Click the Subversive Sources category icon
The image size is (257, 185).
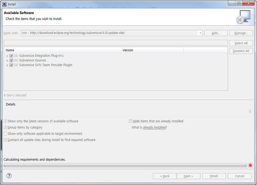(16, 61)
